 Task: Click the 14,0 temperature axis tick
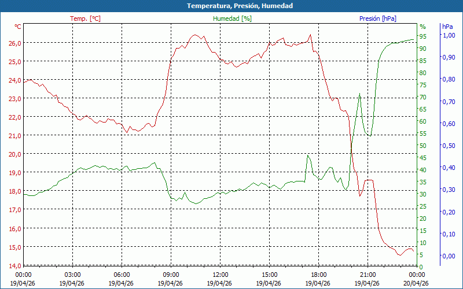(x=14, y=266)
